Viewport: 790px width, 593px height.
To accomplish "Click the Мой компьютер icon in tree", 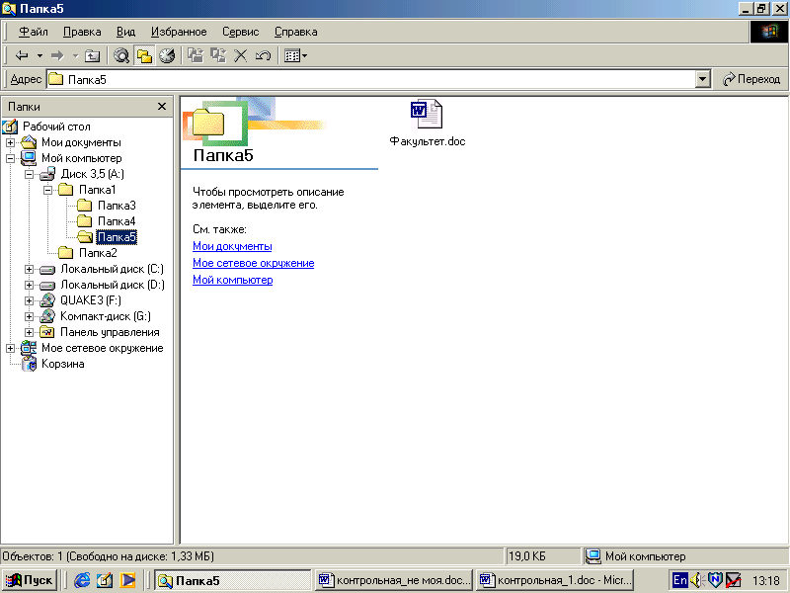I will (x=29, y=158).
